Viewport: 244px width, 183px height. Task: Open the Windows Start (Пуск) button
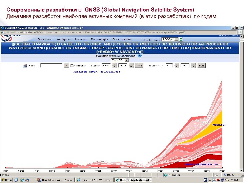point(6,180)
